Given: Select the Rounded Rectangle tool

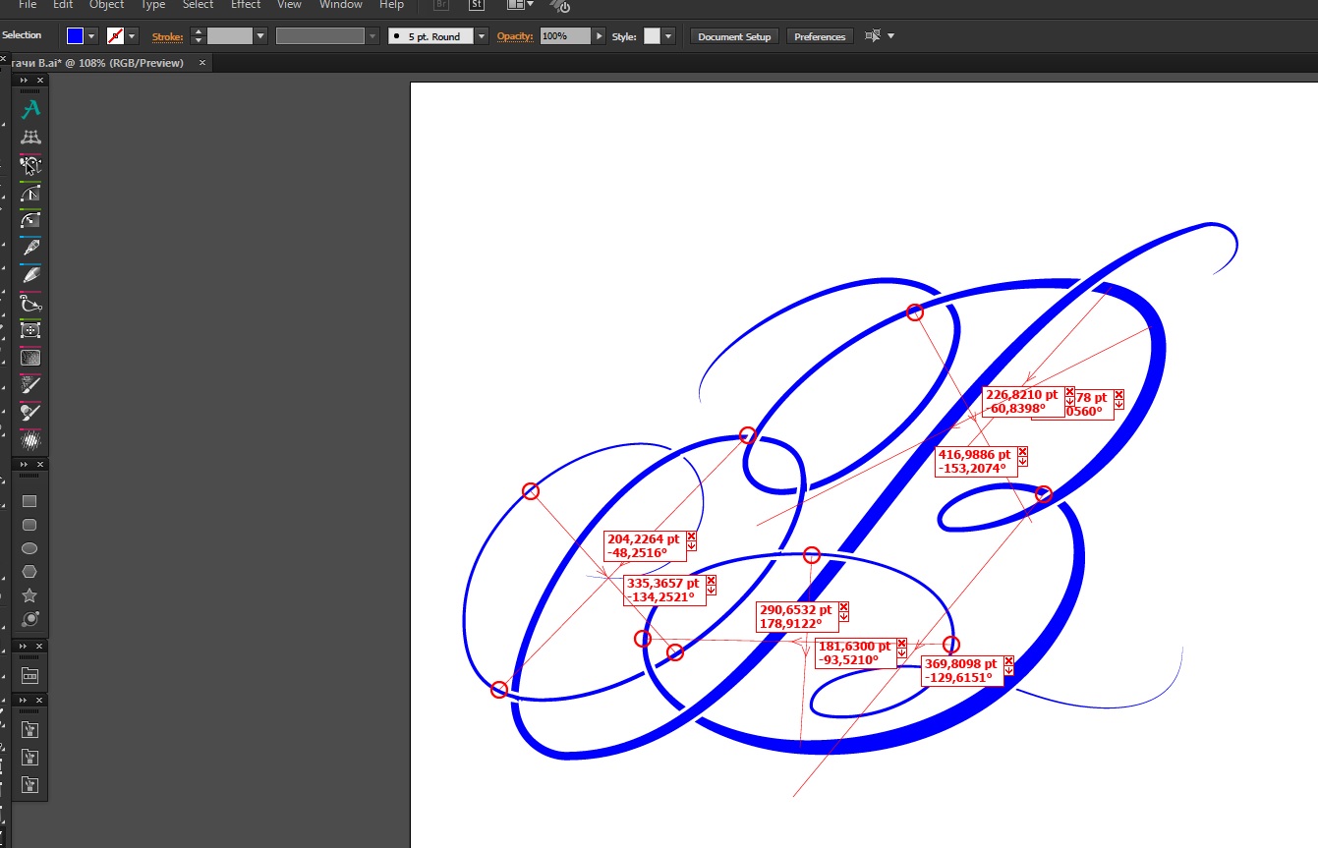Looking at the screenshot, I should (29, 525).
